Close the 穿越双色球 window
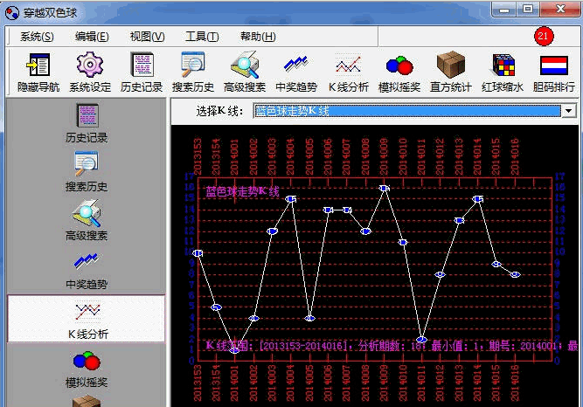Screen dimensions: 583x407 [560, 10]
